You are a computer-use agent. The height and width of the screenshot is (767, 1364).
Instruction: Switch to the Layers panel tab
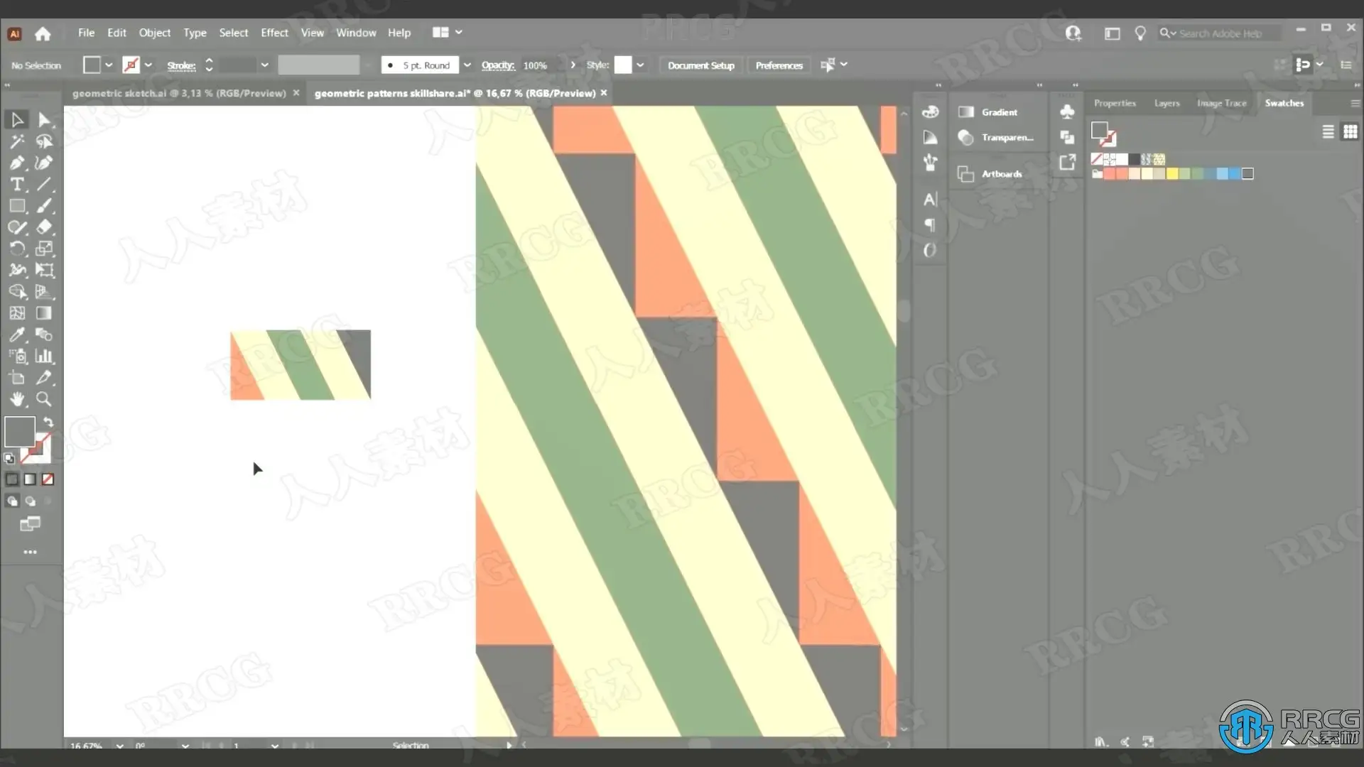click(1167, 103)
